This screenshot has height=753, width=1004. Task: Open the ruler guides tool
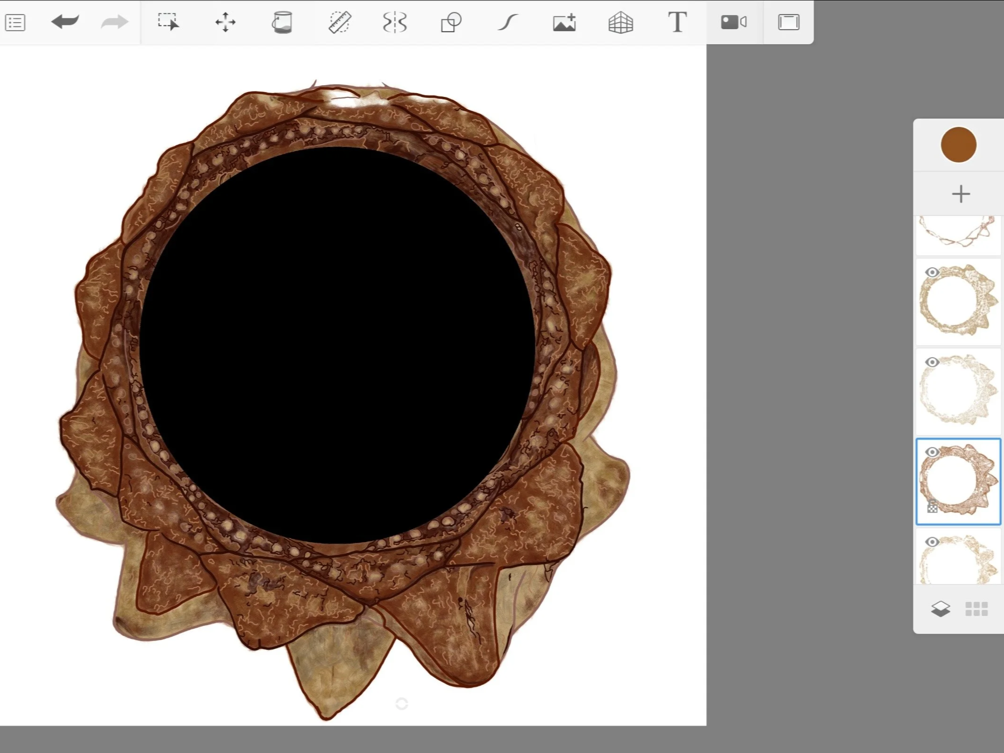tap(339, 22)
